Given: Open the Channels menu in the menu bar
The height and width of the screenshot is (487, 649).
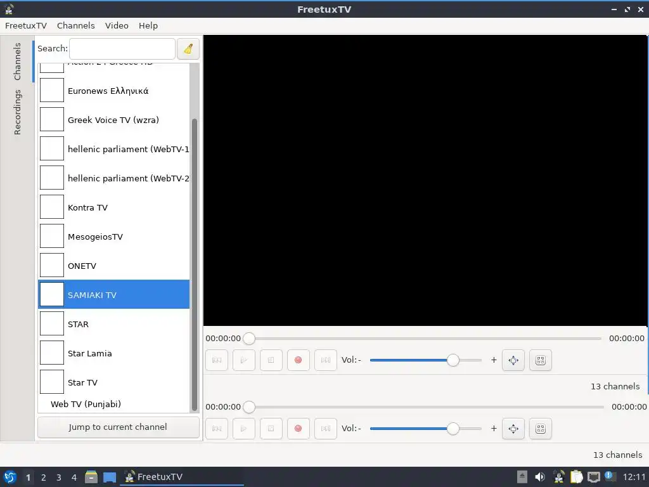Looking at the screenshot, I should click(76, 25).
